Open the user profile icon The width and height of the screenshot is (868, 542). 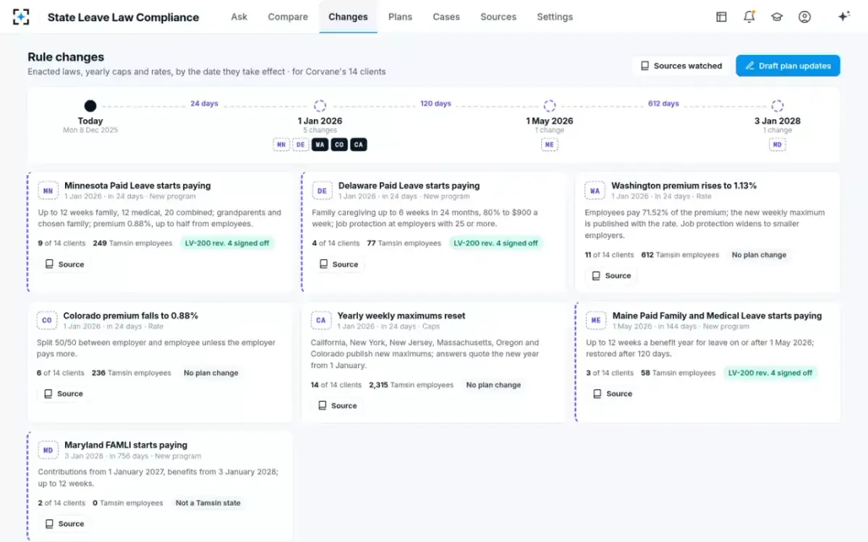click(804, 17)
